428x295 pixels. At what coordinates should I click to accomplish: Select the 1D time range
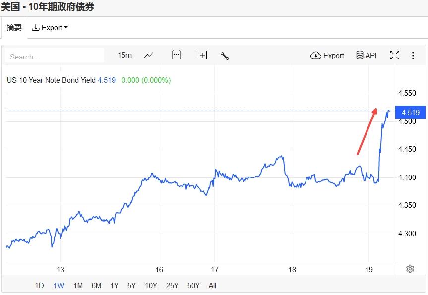click(39, 285)
